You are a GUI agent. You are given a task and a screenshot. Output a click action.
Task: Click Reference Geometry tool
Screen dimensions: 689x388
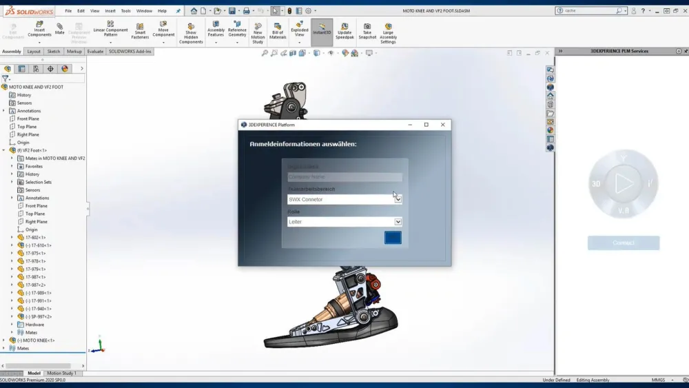[x=237, y=30]
